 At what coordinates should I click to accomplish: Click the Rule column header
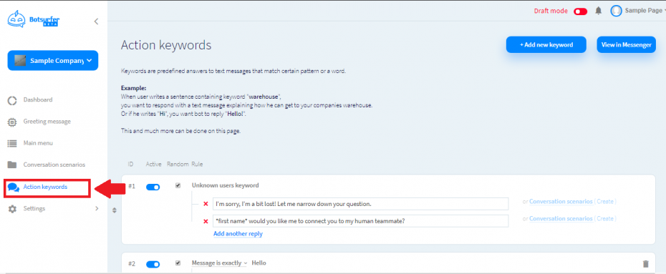[x=197, y=164]
